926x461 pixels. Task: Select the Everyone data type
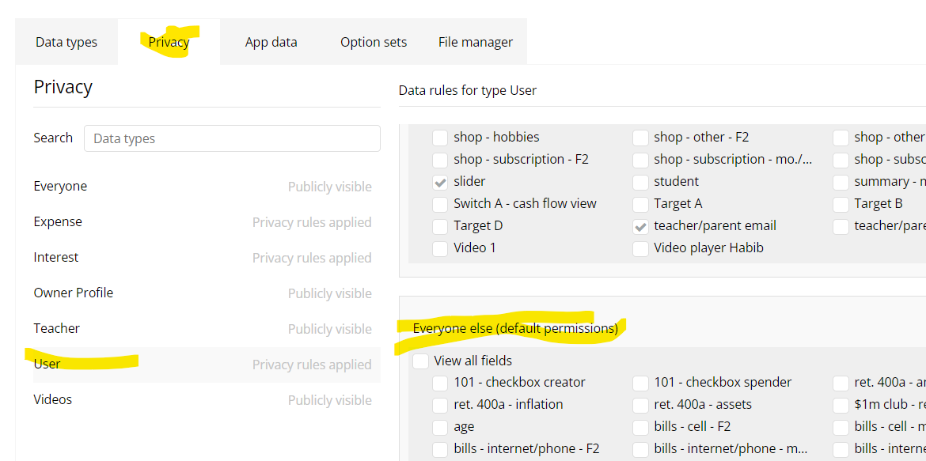click(60, 187)
